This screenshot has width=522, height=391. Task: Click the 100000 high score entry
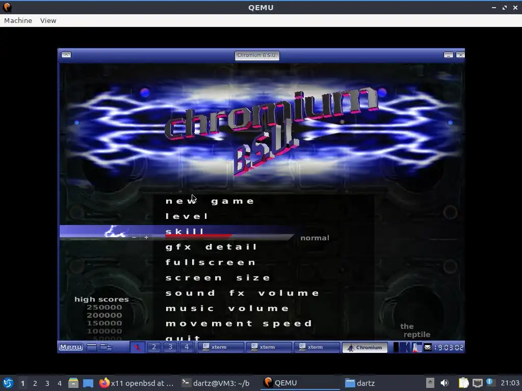[104, 331]
